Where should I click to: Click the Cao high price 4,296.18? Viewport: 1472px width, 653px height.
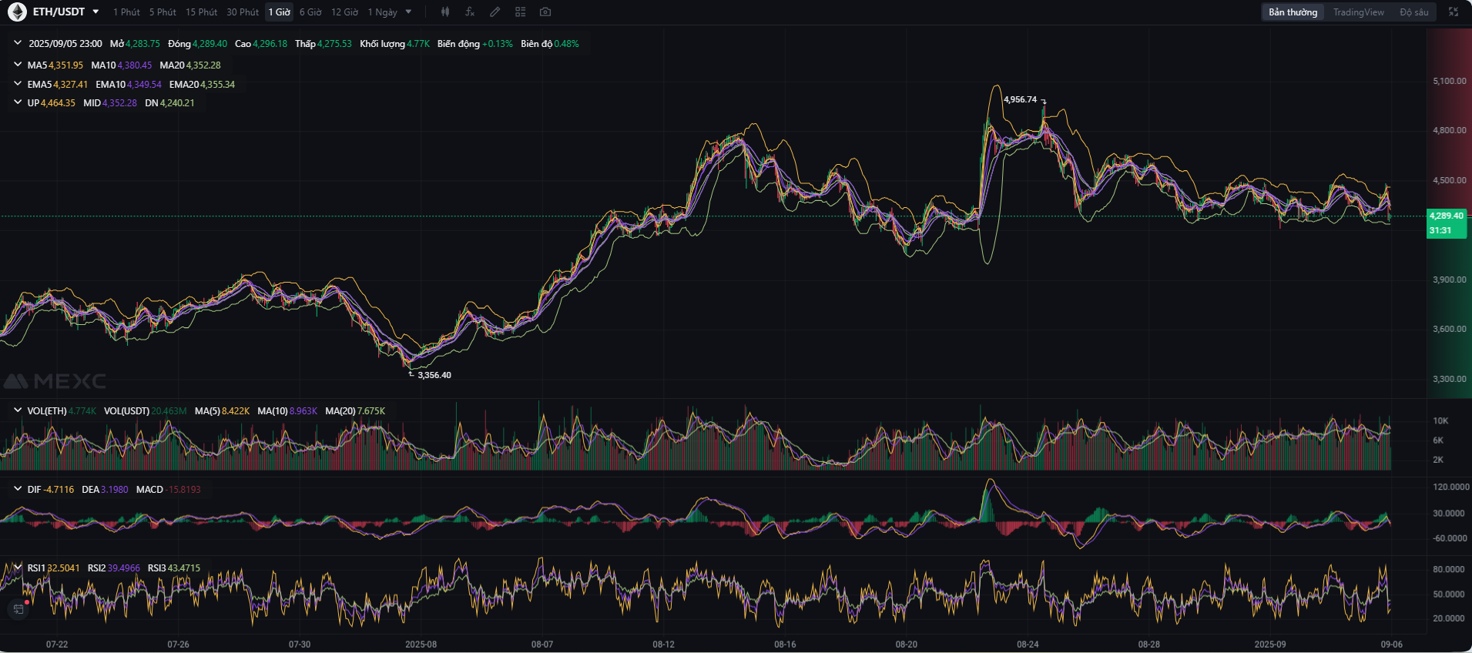click(270, 44)
